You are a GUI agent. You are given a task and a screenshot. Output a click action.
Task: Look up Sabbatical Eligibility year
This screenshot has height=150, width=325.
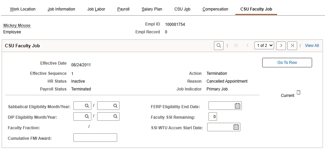pyautogui.click(x=115, y=106)
